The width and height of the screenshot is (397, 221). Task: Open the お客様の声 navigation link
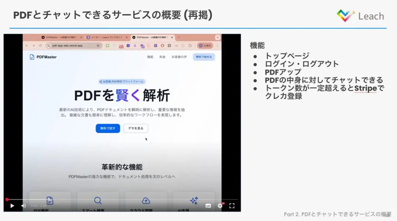click(x=179, y=57)
